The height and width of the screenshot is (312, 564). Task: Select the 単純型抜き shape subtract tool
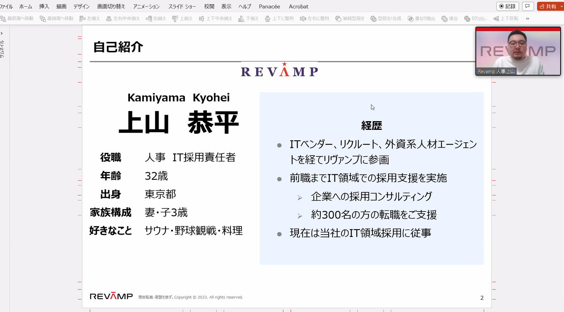coord(338,18)
